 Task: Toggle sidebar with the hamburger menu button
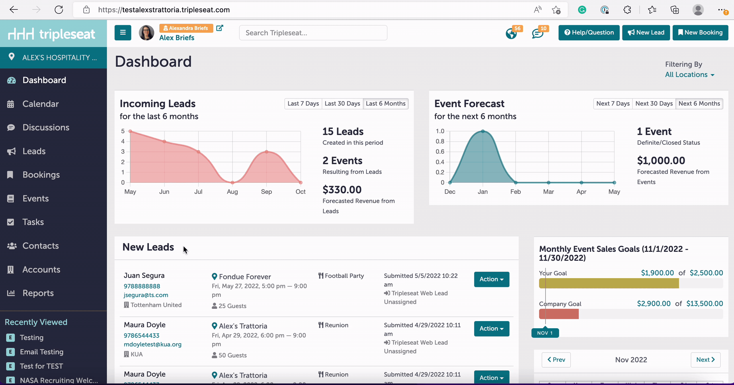tap(123, 33)
